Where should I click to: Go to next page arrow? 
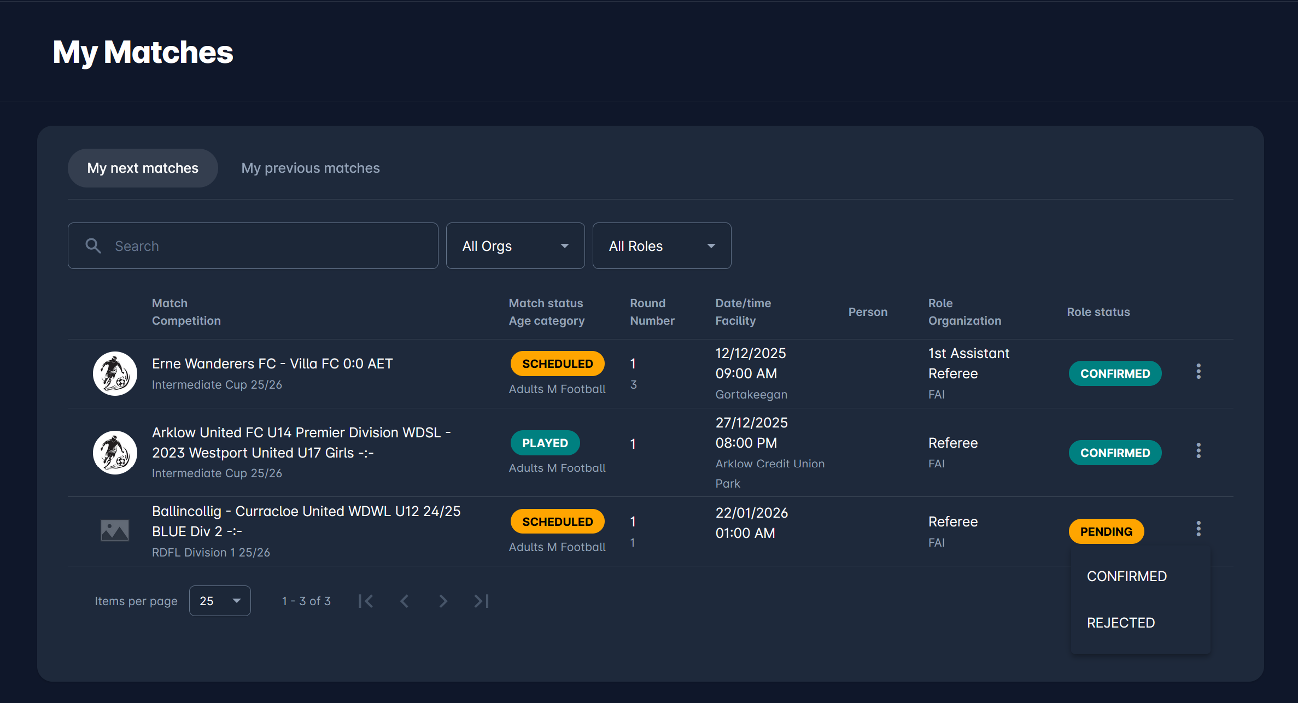[x=443, y=601]
